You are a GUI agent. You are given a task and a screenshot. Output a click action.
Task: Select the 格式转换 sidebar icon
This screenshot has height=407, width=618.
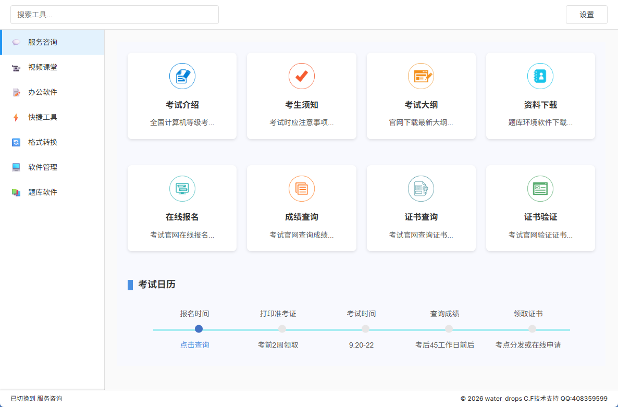(x=17, y=142)
